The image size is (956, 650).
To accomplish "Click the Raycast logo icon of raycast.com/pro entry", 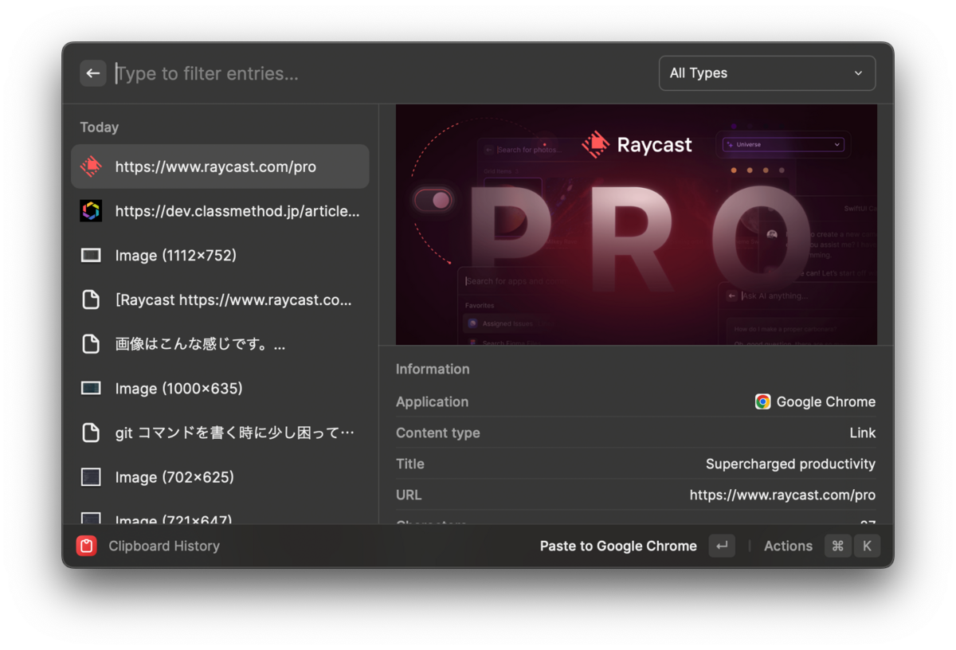I will 91,166.
